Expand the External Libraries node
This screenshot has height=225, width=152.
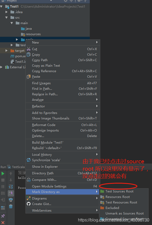(1, 67)
